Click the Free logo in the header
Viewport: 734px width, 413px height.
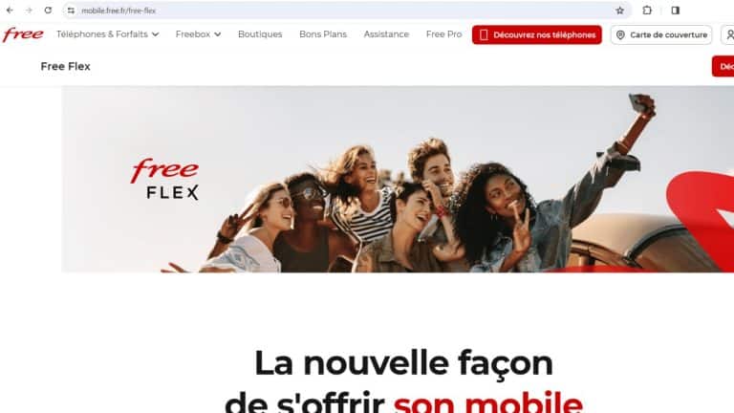click(23, 34)
